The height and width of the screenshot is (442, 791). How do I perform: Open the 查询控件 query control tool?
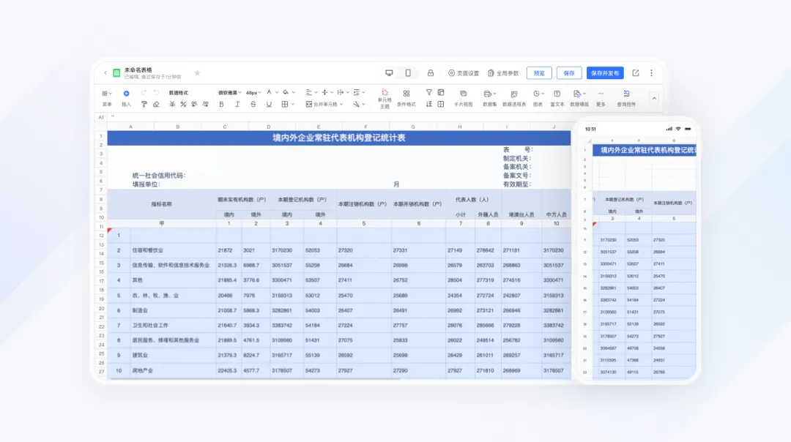pos(626,98)
